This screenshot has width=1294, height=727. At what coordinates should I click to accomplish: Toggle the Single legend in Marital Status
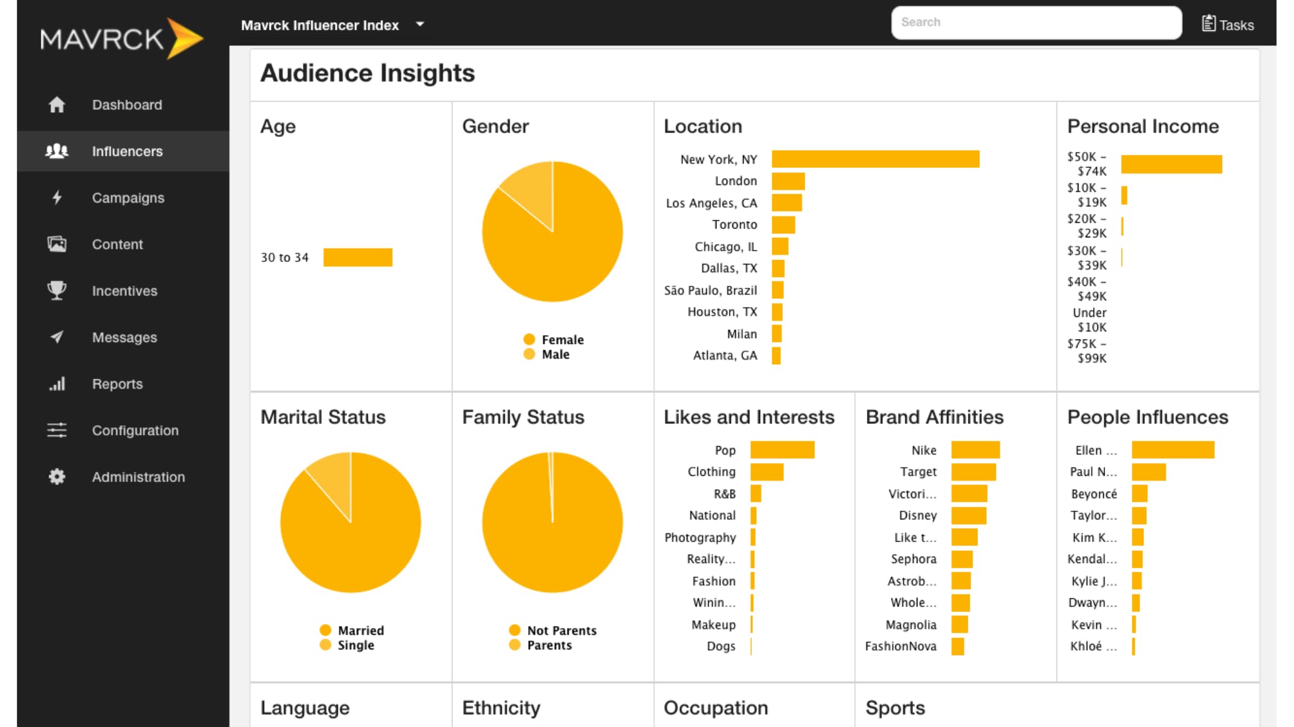click(x=355, y=645)
